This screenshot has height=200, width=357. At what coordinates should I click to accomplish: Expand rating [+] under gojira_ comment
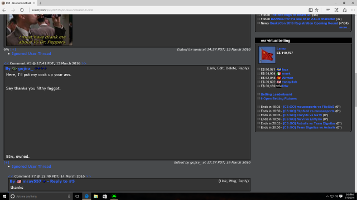click(6, 162)
